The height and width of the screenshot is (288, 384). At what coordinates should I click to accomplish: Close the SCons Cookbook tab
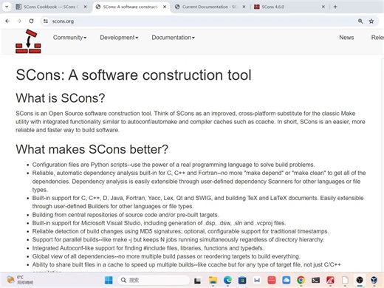tap(85, 7)
